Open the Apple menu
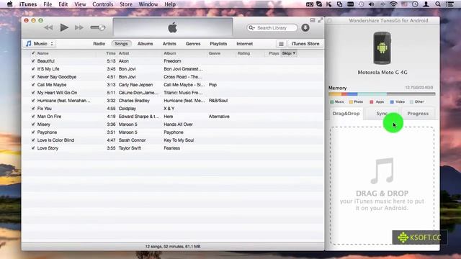461x259 pixels. pos(9,4)
